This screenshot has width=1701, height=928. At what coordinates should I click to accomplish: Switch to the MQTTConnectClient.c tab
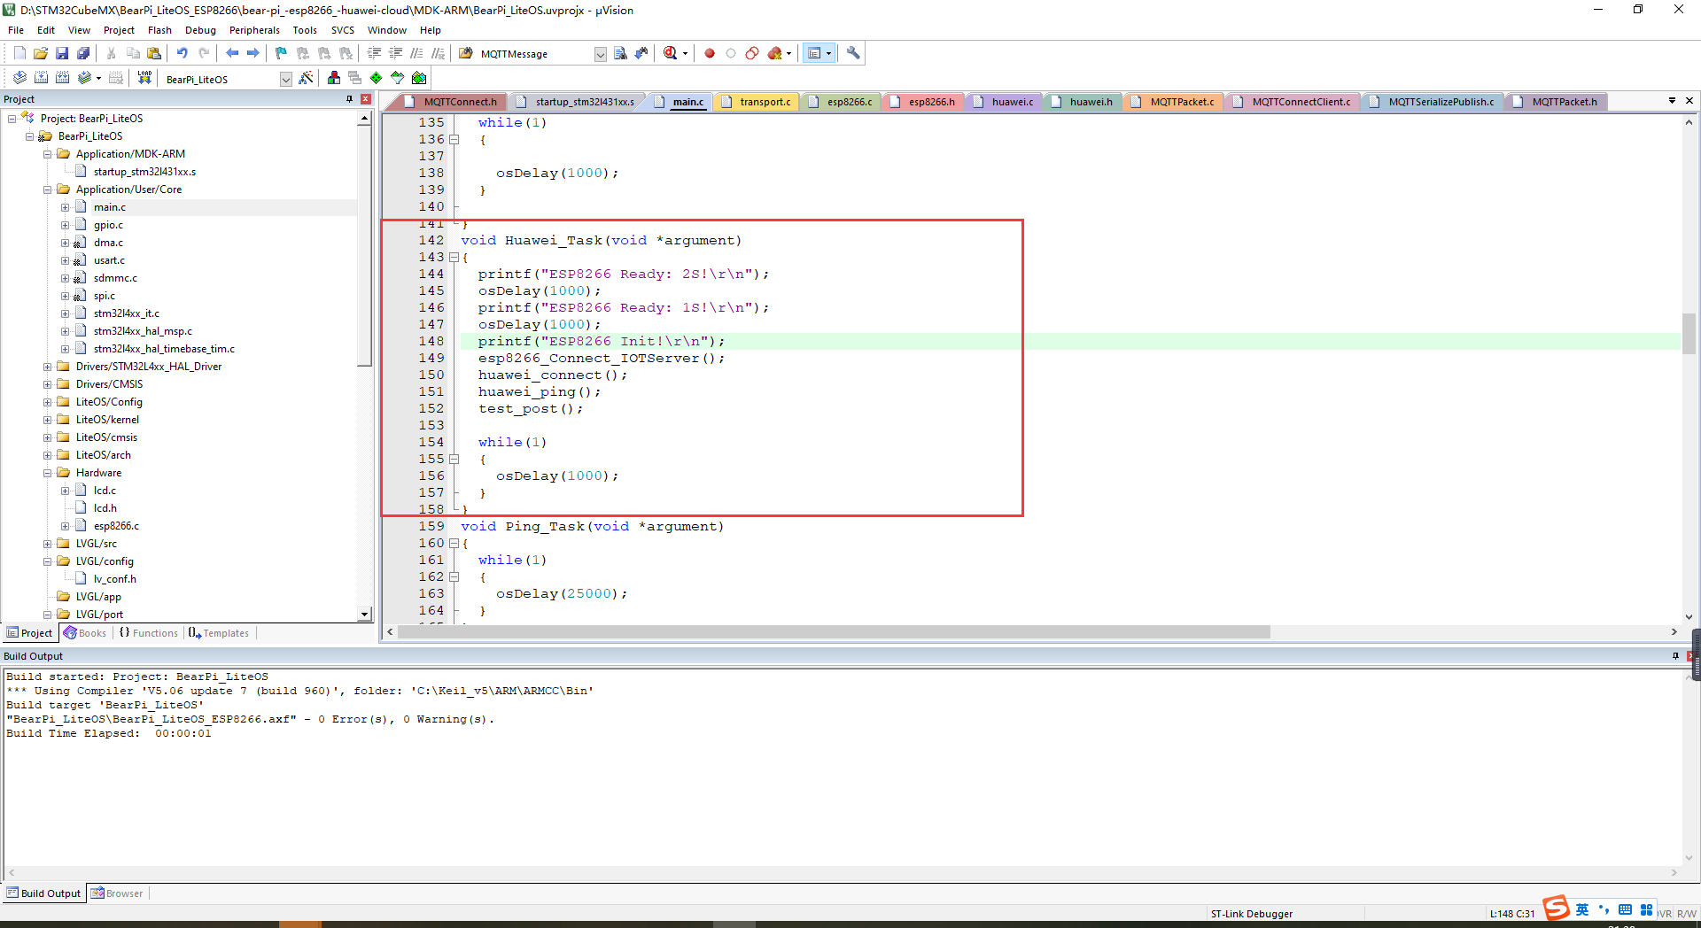coord(1293,102)
